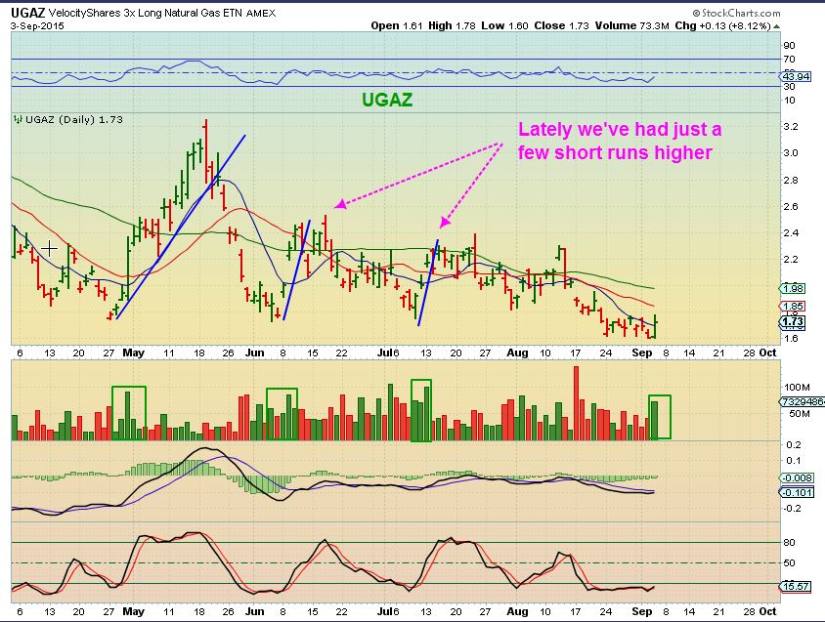The width and height of the screenshot is (825, 622).
Task: Click the Close 1.73 value
Action: click(561, 25)
